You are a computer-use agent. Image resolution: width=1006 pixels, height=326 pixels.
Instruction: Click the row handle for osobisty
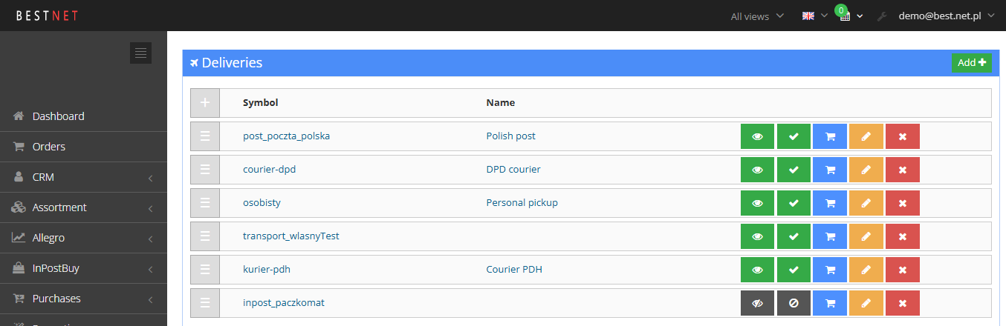[x=205, y=203]
